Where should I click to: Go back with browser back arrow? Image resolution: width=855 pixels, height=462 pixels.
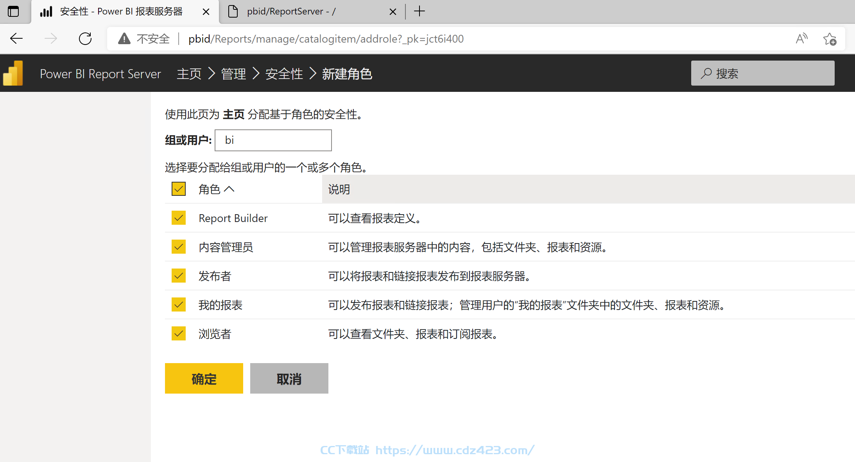[16, 39]
